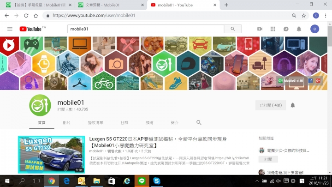Click the 已訂閱 (4萬) subscribed button
The image size is (332, 187).
click(x=271, y=105)
